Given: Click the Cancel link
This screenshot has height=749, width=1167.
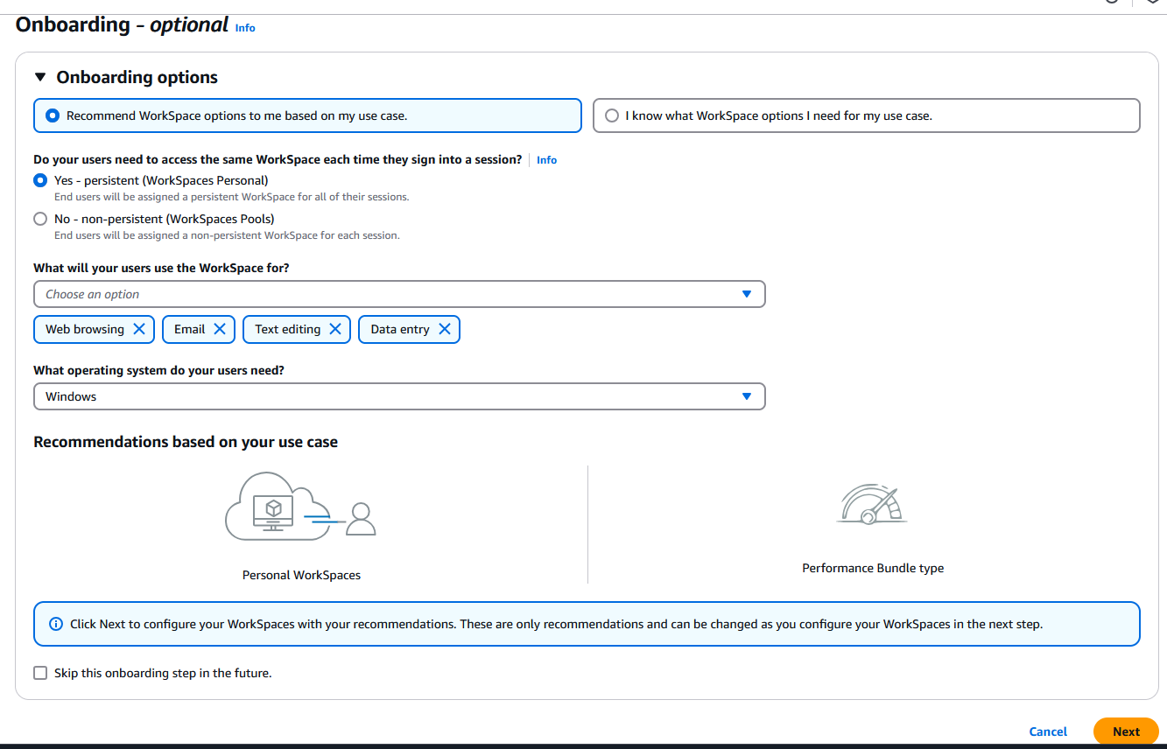Looking at the screenshot, I should [1048, 731].
